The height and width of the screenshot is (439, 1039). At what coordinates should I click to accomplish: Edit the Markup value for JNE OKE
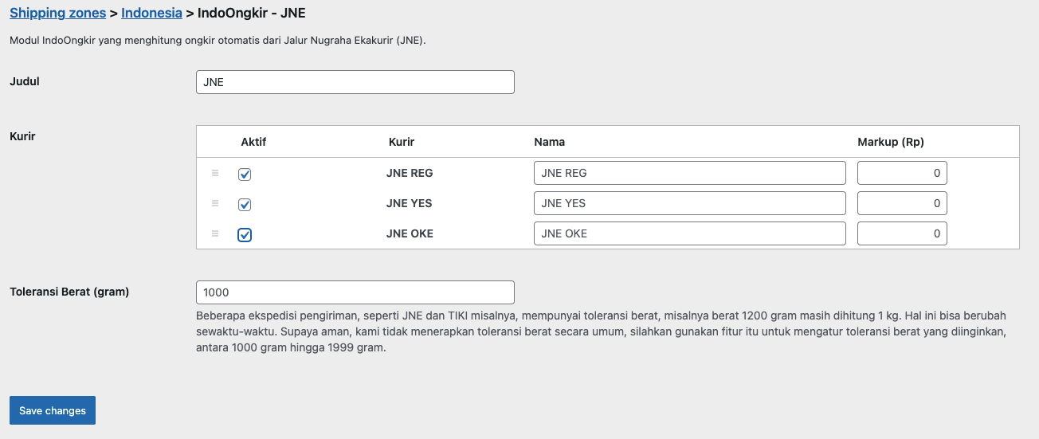901,233
